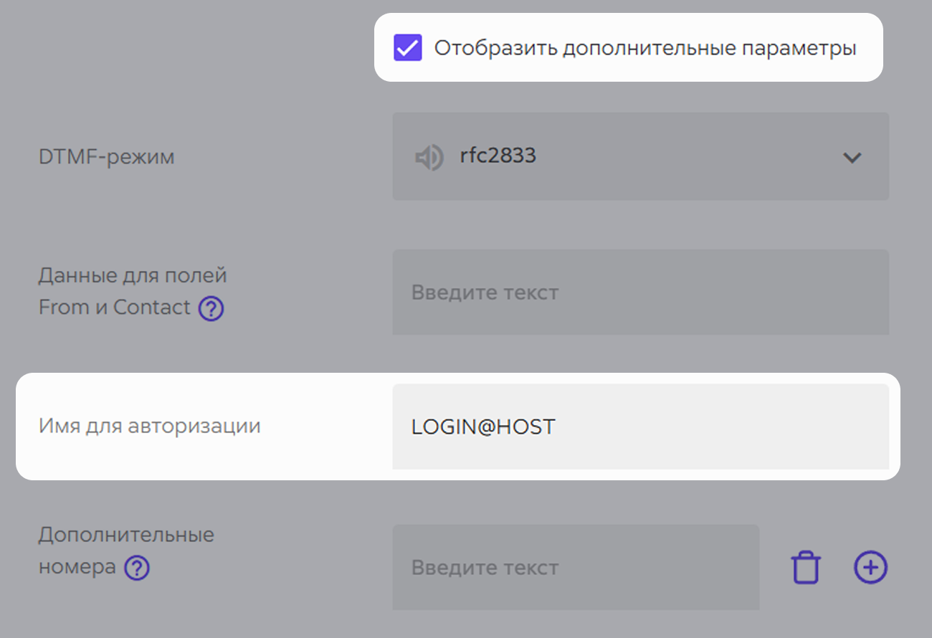Uncheck Отобразить дополнительные параметры checkbox

[408, 49]
